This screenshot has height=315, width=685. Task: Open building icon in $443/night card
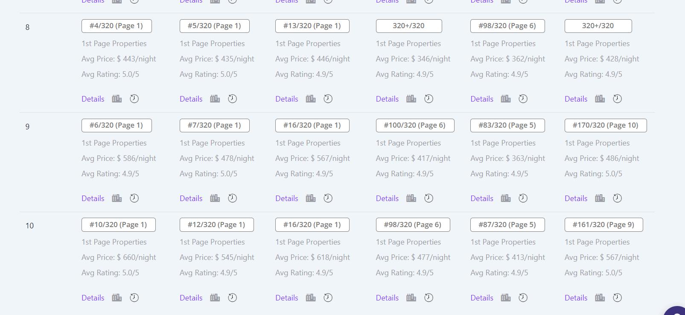[x=117, y=99]
